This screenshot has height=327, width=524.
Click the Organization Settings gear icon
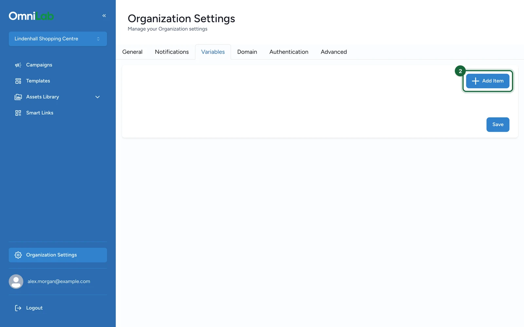(x=18, y=255)
